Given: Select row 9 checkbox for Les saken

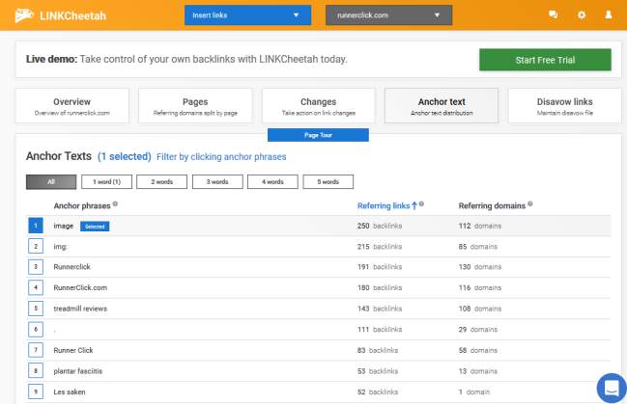Looking at the screenshot, I should point(36,391).
